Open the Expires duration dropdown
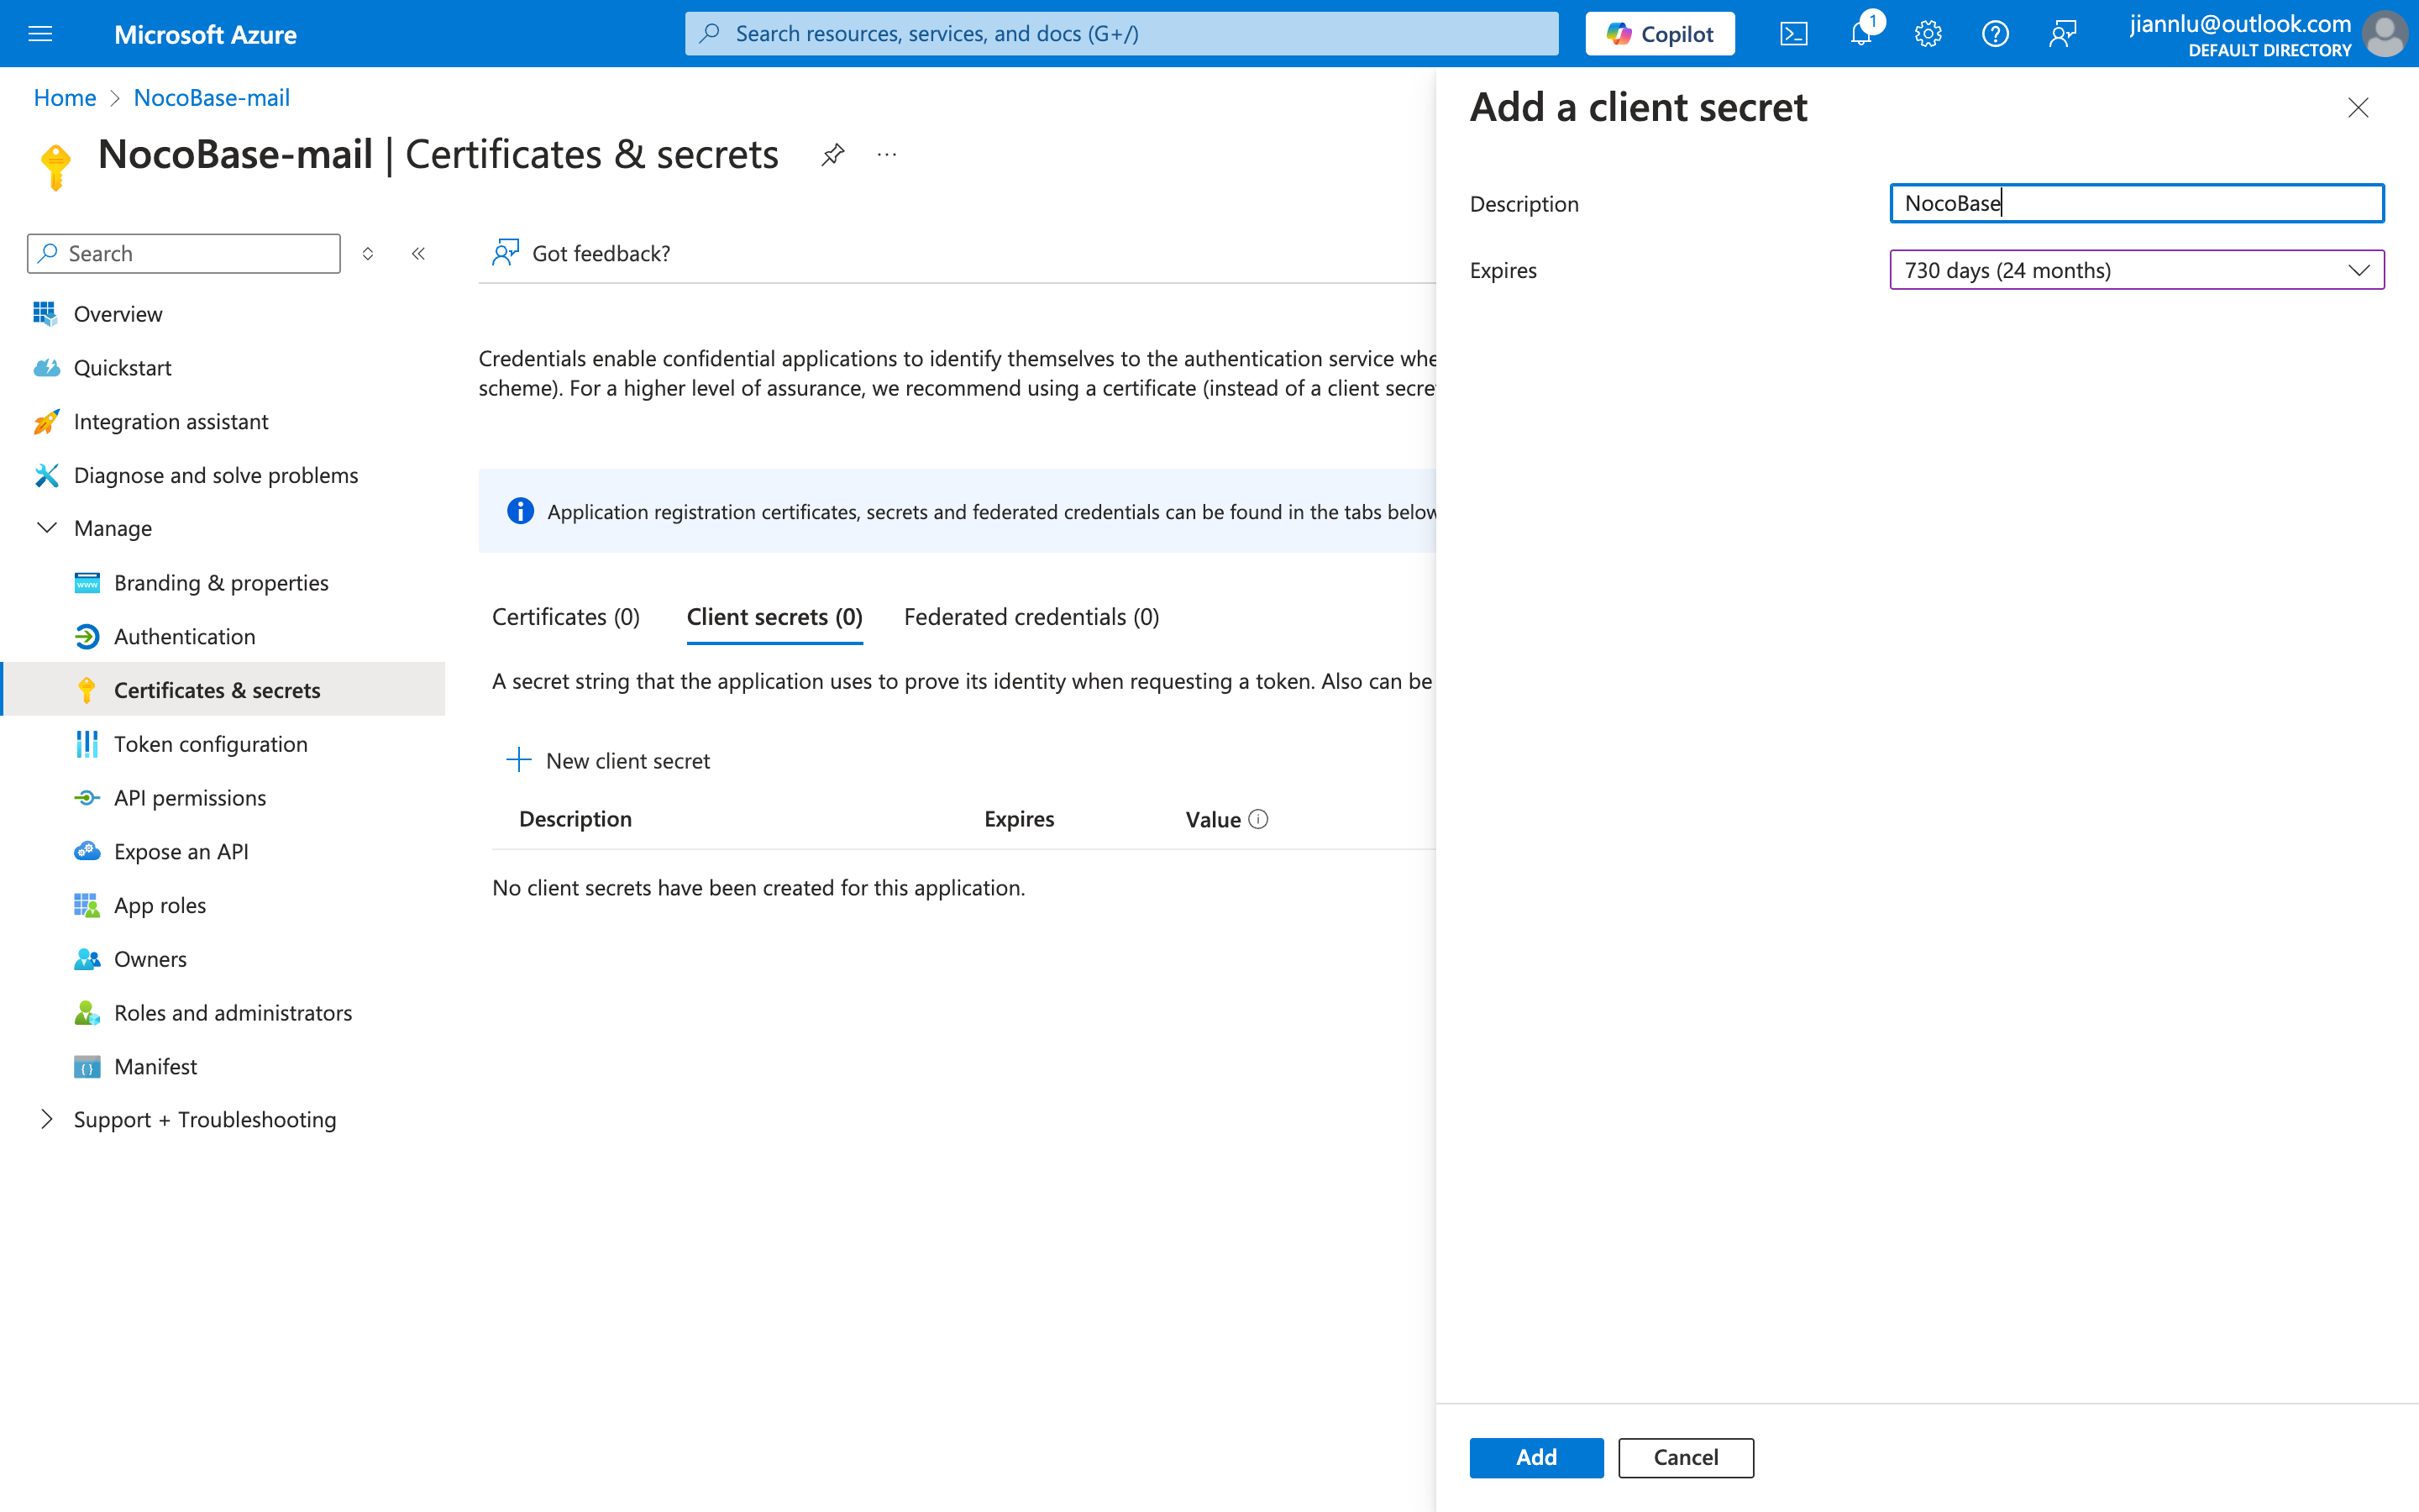The height and width of the screenshot is (1512, 2419). coord(2135,270)
